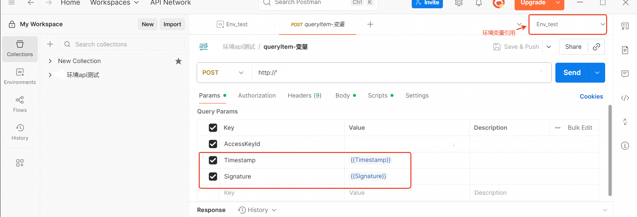Open the configure sidebar grid icon
Viewport: 637px width, 217px height.
[20, 163]
